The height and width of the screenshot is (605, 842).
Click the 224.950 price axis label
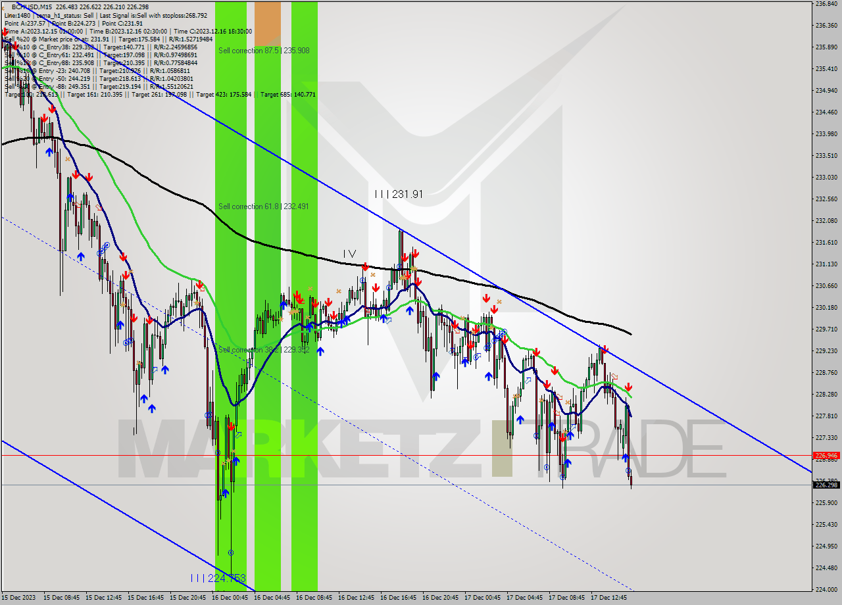tap(826, 546)
